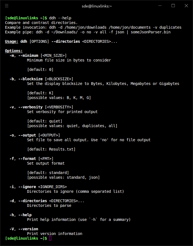Image resolution: width=193 pixels, height=246 pixels.
Task: Close the terminal window
Action: (186, 6)
